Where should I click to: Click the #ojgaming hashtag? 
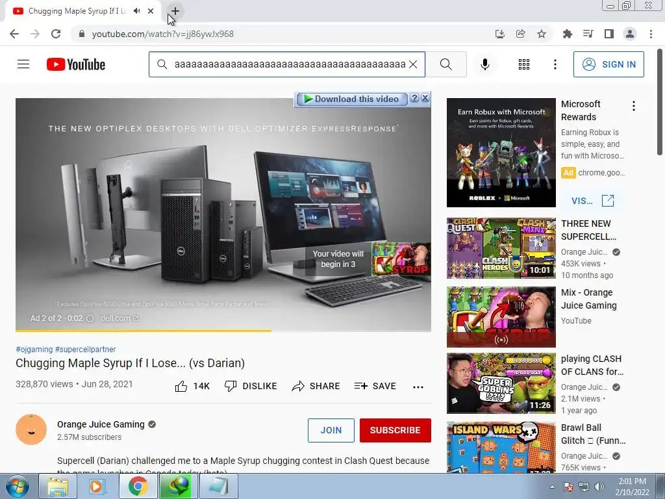point(34,349)
